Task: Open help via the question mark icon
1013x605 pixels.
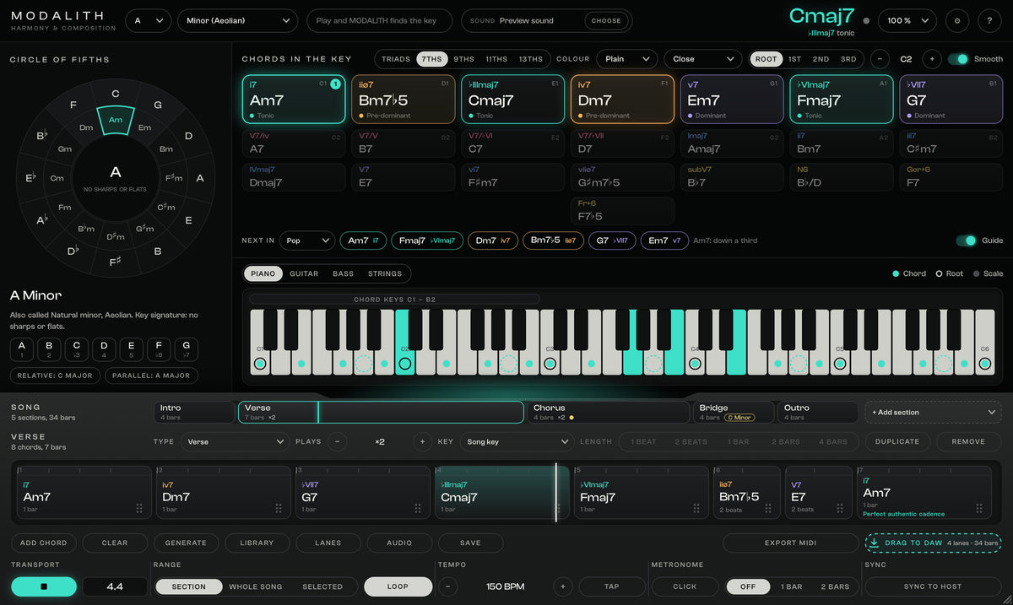Action: [x=989, y=20]
